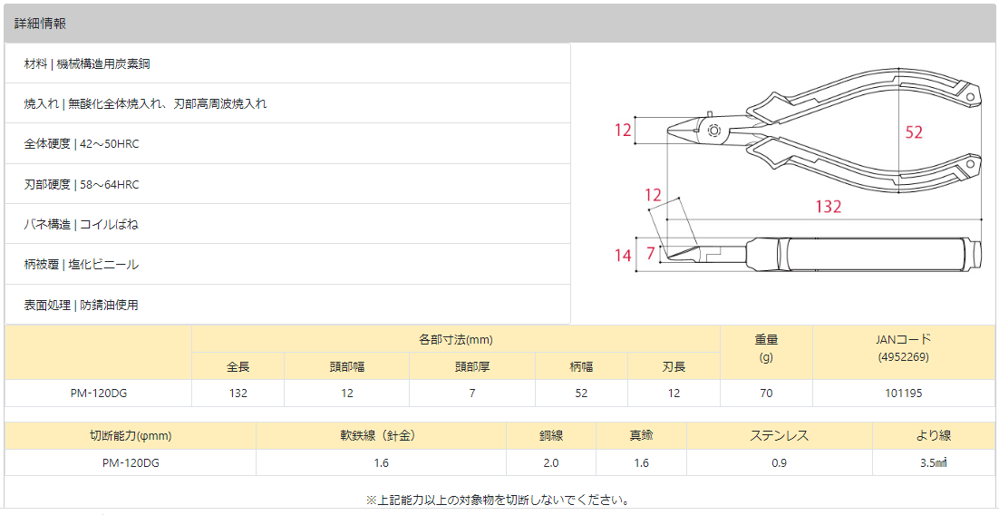Select the バネ構造 | コイルばね row
Image resolution: width=999 pixels, height=515 pixels.
click(287, 224)
